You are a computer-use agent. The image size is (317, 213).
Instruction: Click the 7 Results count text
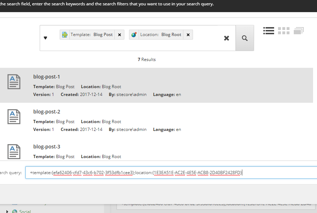(x=147, y=60)
